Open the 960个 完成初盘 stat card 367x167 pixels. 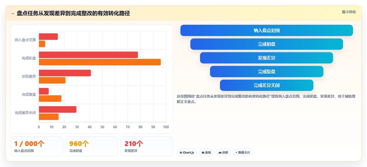(x=92, y=146)
